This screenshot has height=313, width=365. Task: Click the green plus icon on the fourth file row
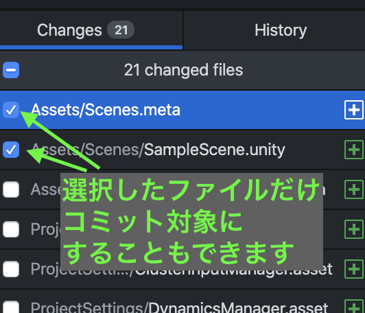click(354, 229)
